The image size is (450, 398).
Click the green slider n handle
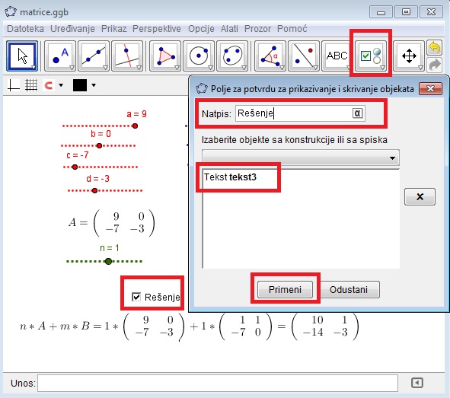click(108, 261)
